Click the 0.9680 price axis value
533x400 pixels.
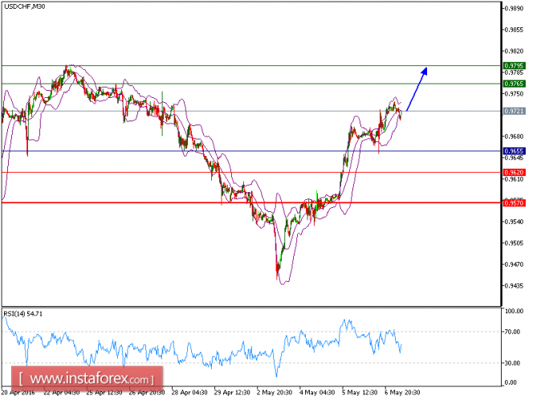(514, 137)
